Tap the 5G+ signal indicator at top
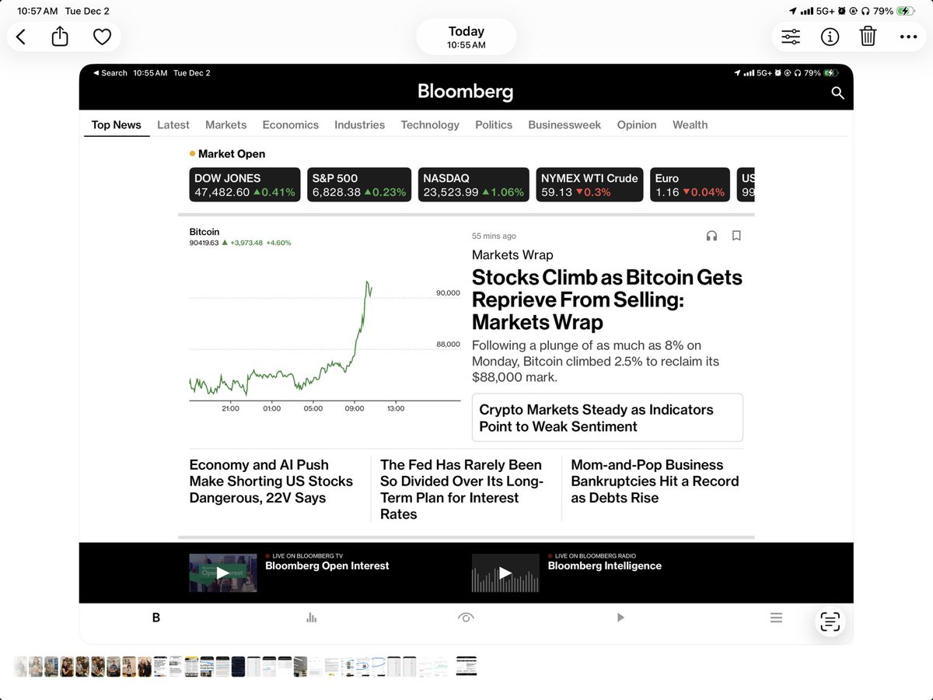The width and height of the screenshot is (933, 700). pos(825,11)
